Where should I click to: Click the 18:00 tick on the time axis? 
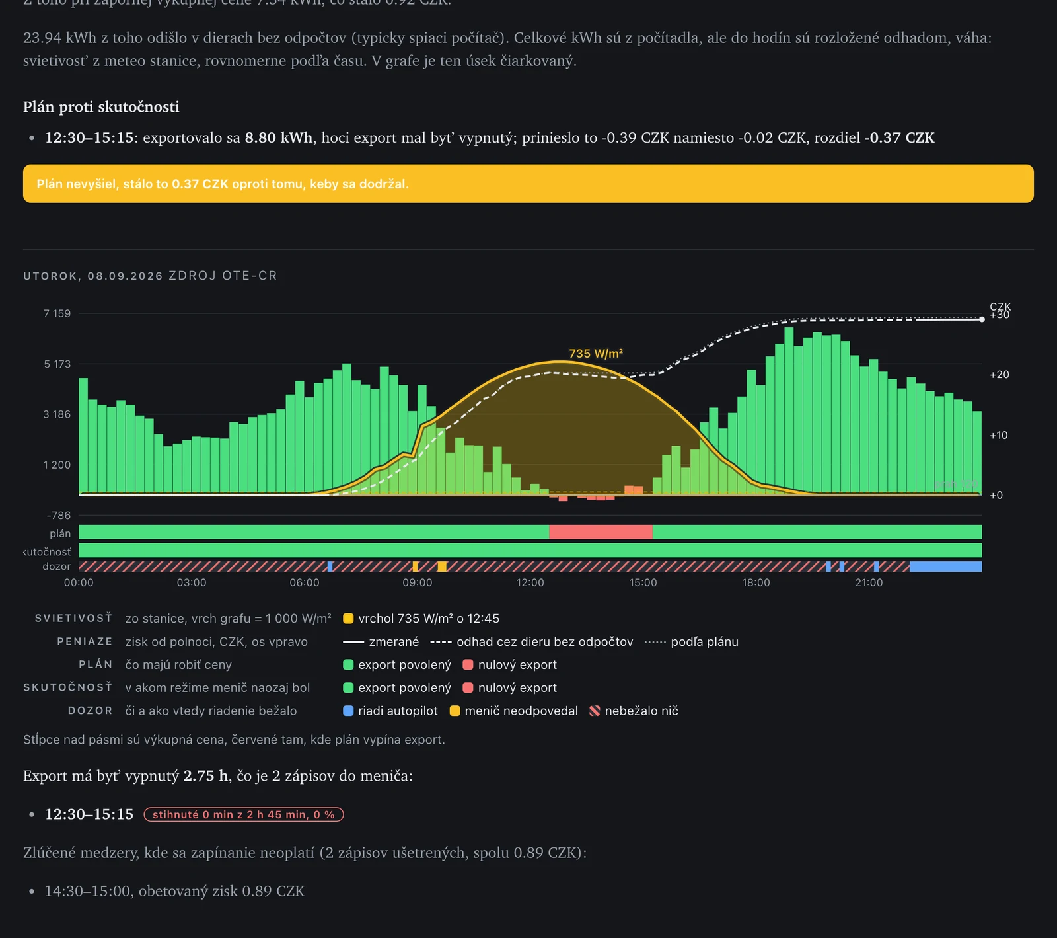(x=756, y=582)
